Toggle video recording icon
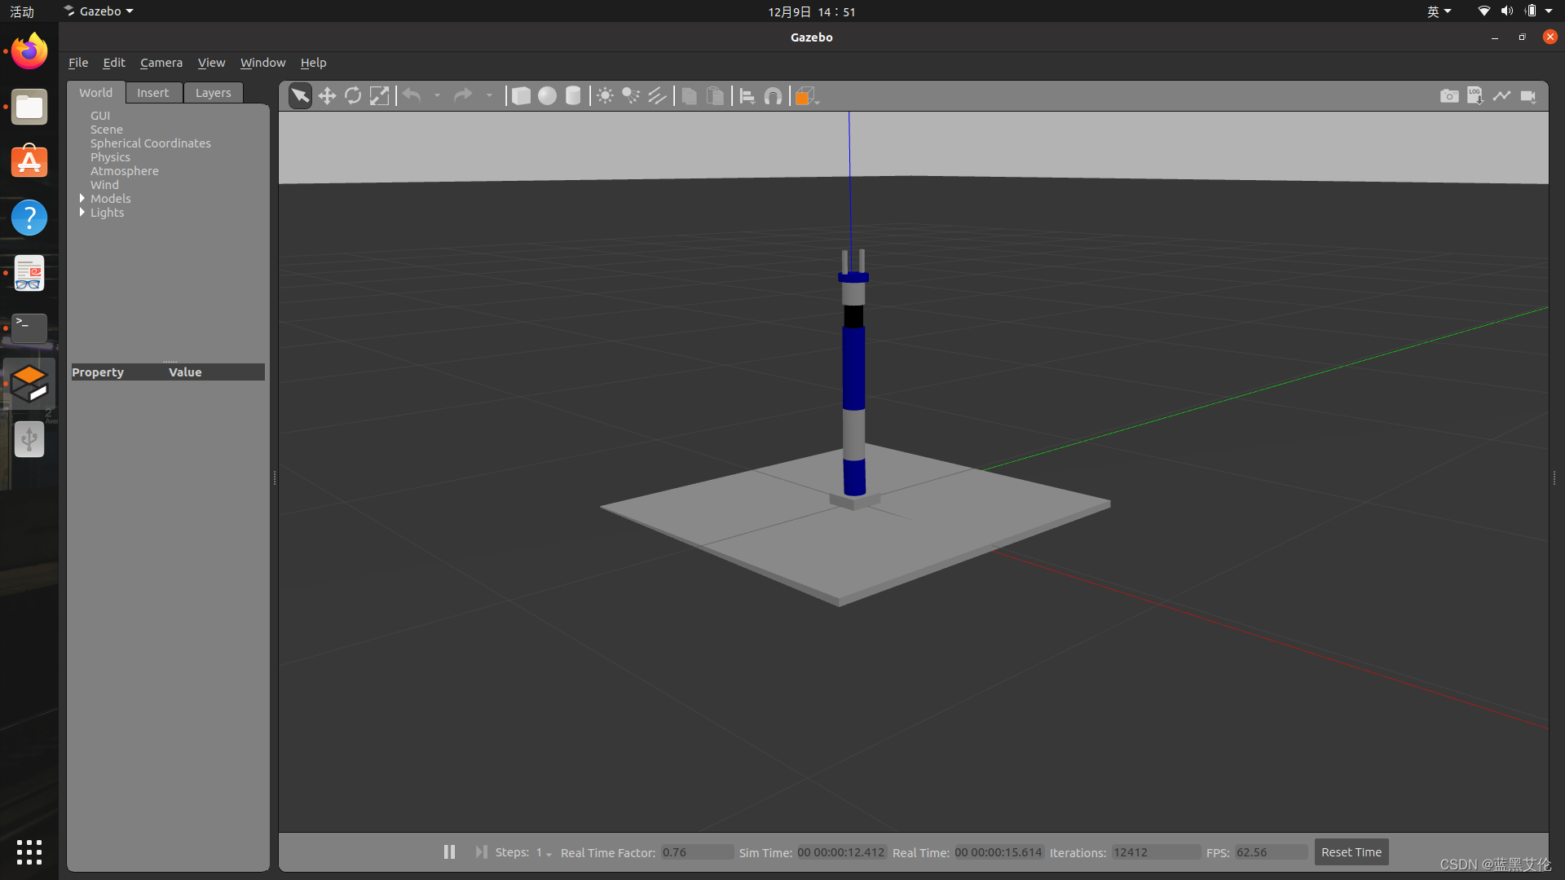 (x=1528, y=96)
